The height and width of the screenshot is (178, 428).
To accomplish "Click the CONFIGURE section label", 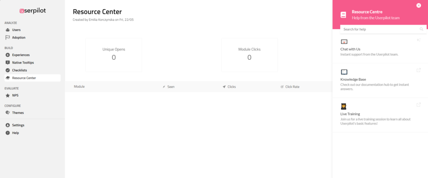I will pyautogui.click(x=13, y=106).
